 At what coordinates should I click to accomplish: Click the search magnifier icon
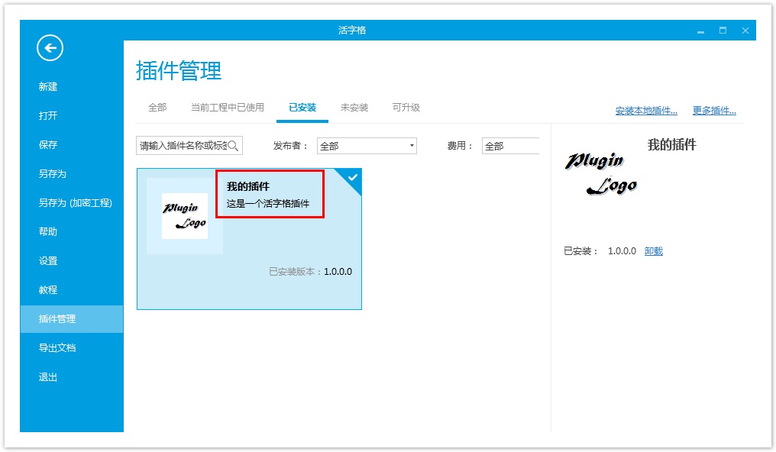pyautogui.click(x=233, y=146)
